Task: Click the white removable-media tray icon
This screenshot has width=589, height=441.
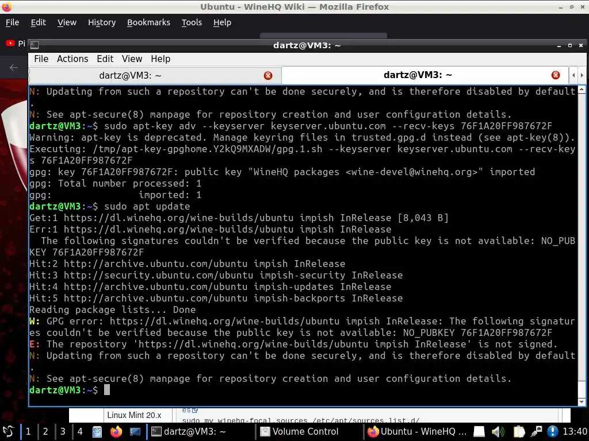Action: click(479, 432)
